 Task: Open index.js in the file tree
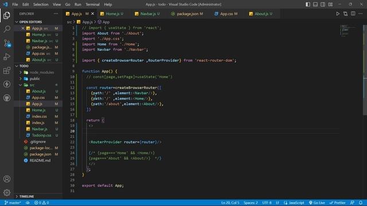click(x=38, y=122)
